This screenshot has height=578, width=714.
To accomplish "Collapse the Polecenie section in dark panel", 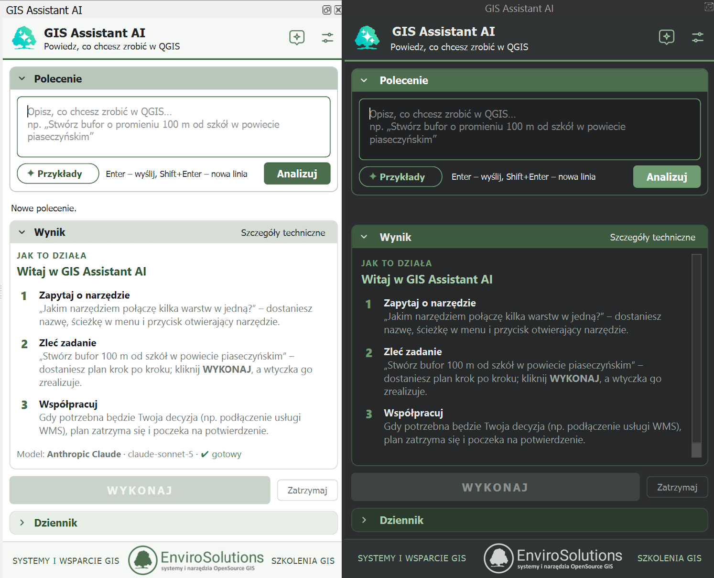I will [x=364, y=80].
